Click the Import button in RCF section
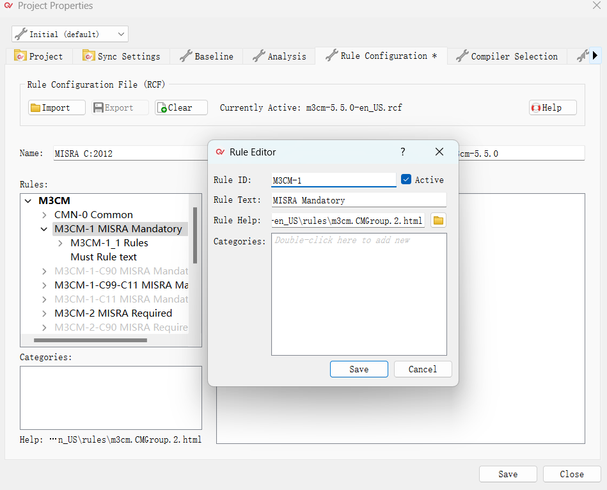This screenshot has width=607, height=490. (x=56, y=107)
